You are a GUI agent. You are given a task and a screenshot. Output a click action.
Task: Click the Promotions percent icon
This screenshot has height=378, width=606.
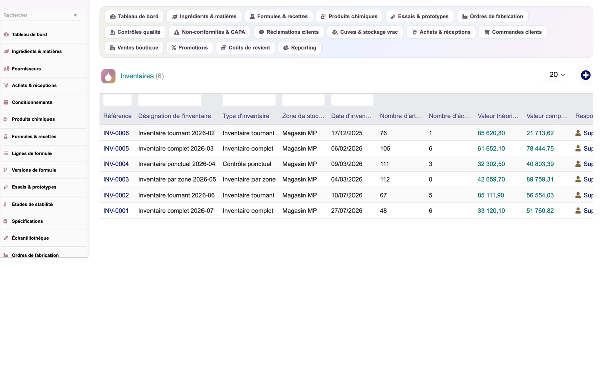coord(174,48)
